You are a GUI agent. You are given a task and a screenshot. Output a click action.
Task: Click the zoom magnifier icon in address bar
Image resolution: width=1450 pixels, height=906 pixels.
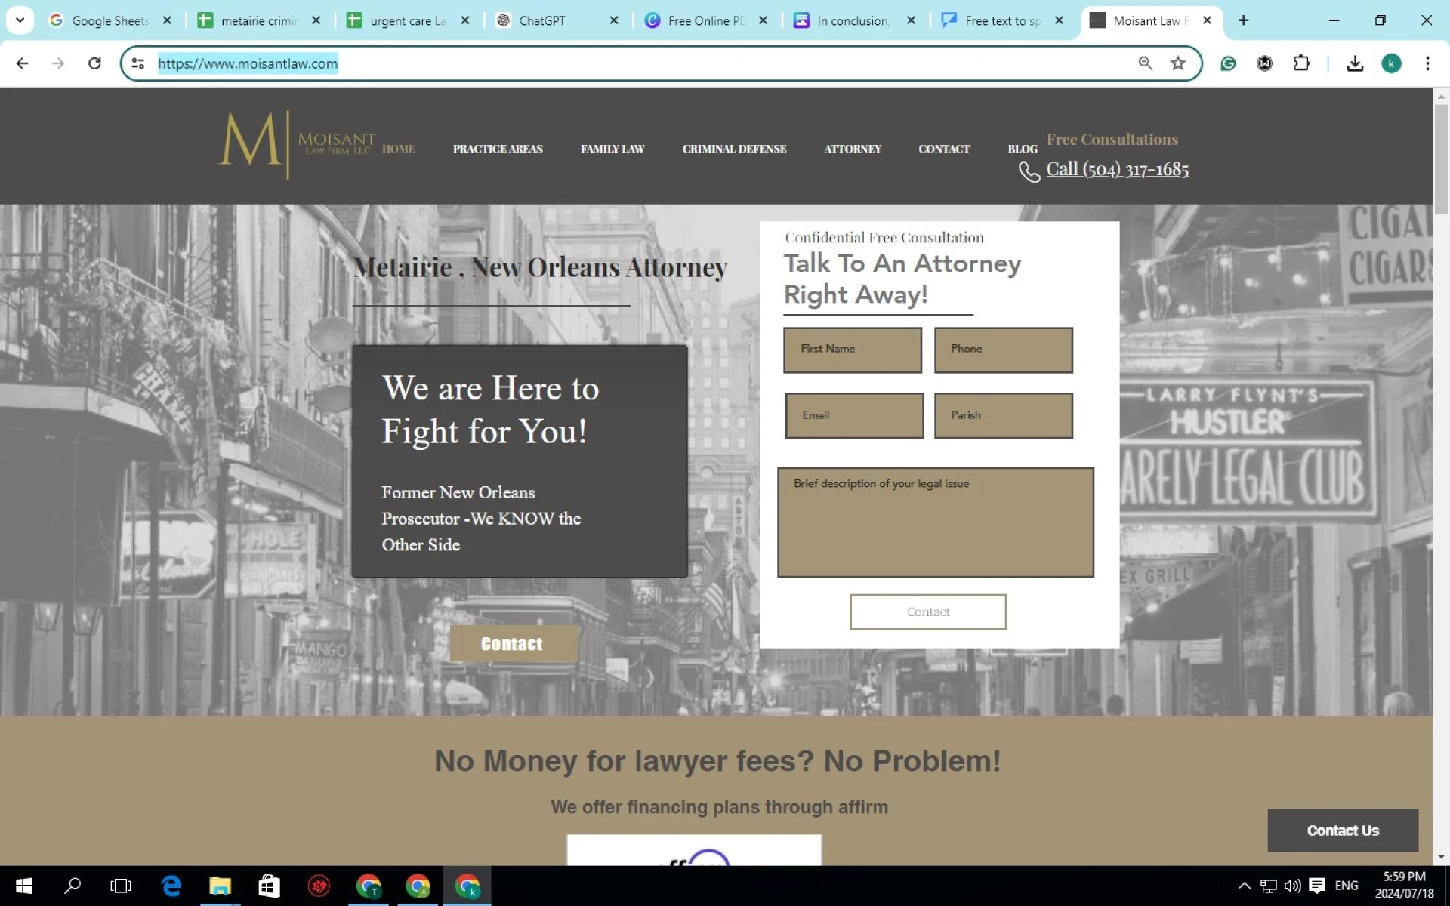(x=1145, y=63)
